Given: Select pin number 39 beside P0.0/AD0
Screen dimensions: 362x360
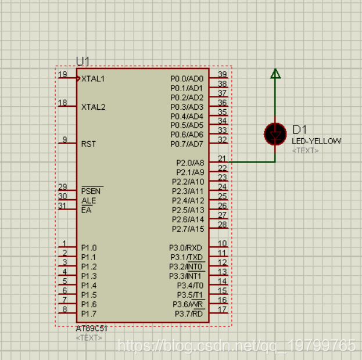Looking at the screenshot, I should pyautogui.click(x=223, y=74).
